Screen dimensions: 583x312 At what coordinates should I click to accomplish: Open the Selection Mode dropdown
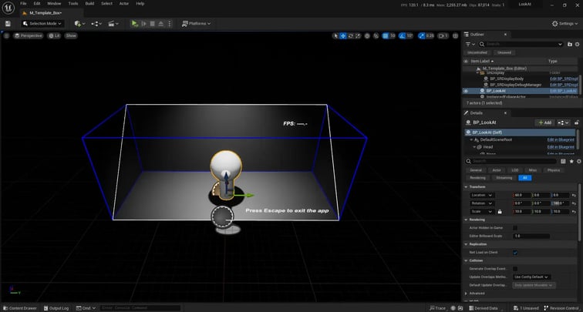click(44, 24)
